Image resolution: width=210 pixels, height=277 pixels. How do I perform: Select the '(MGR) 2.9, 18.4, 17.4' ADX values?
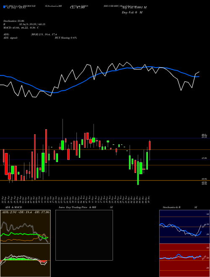point(44,34)
